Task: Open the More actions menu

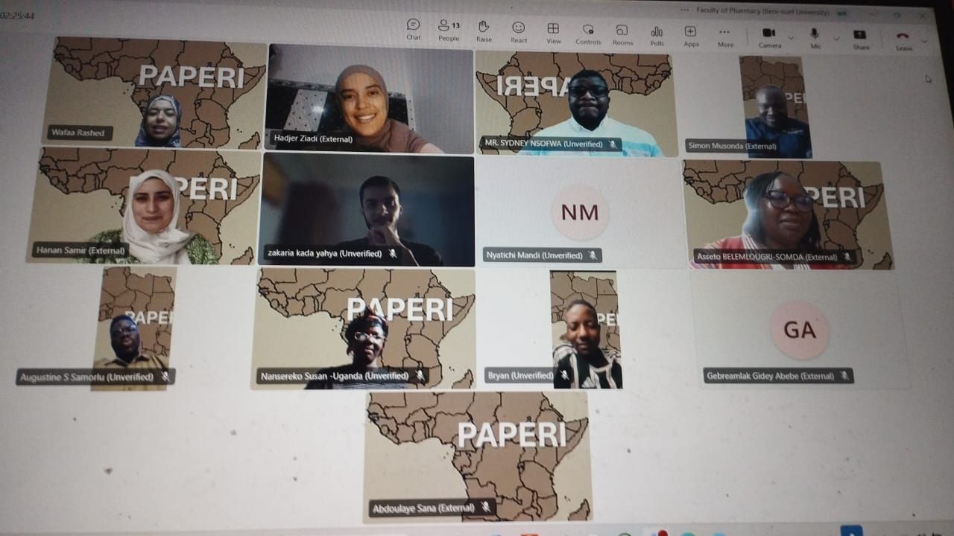Action: (x=724, y=36)
